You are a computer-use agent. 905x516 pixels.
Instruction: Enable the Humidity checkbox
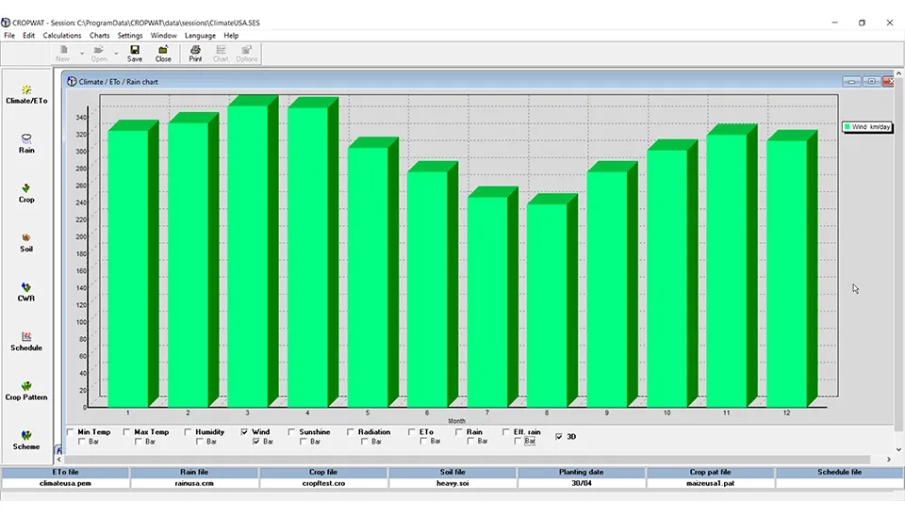point(189,432)
